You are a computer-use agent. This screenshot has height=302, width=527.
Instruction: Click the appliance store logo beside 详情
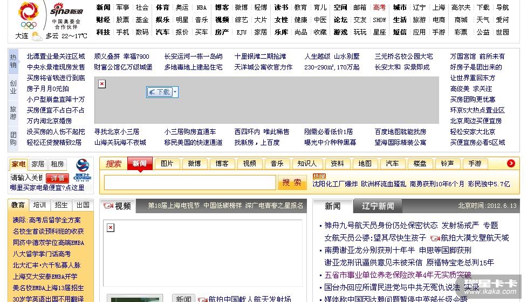tap(82, 170)
